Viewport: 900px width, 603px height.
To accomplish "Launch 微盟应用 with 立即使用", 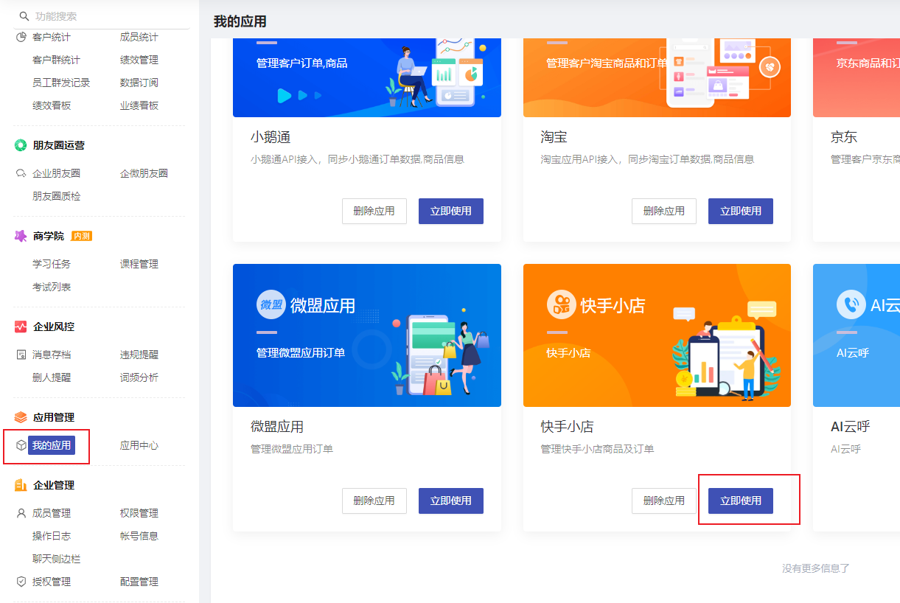I will pyautogui.click(x=451, y=501).
